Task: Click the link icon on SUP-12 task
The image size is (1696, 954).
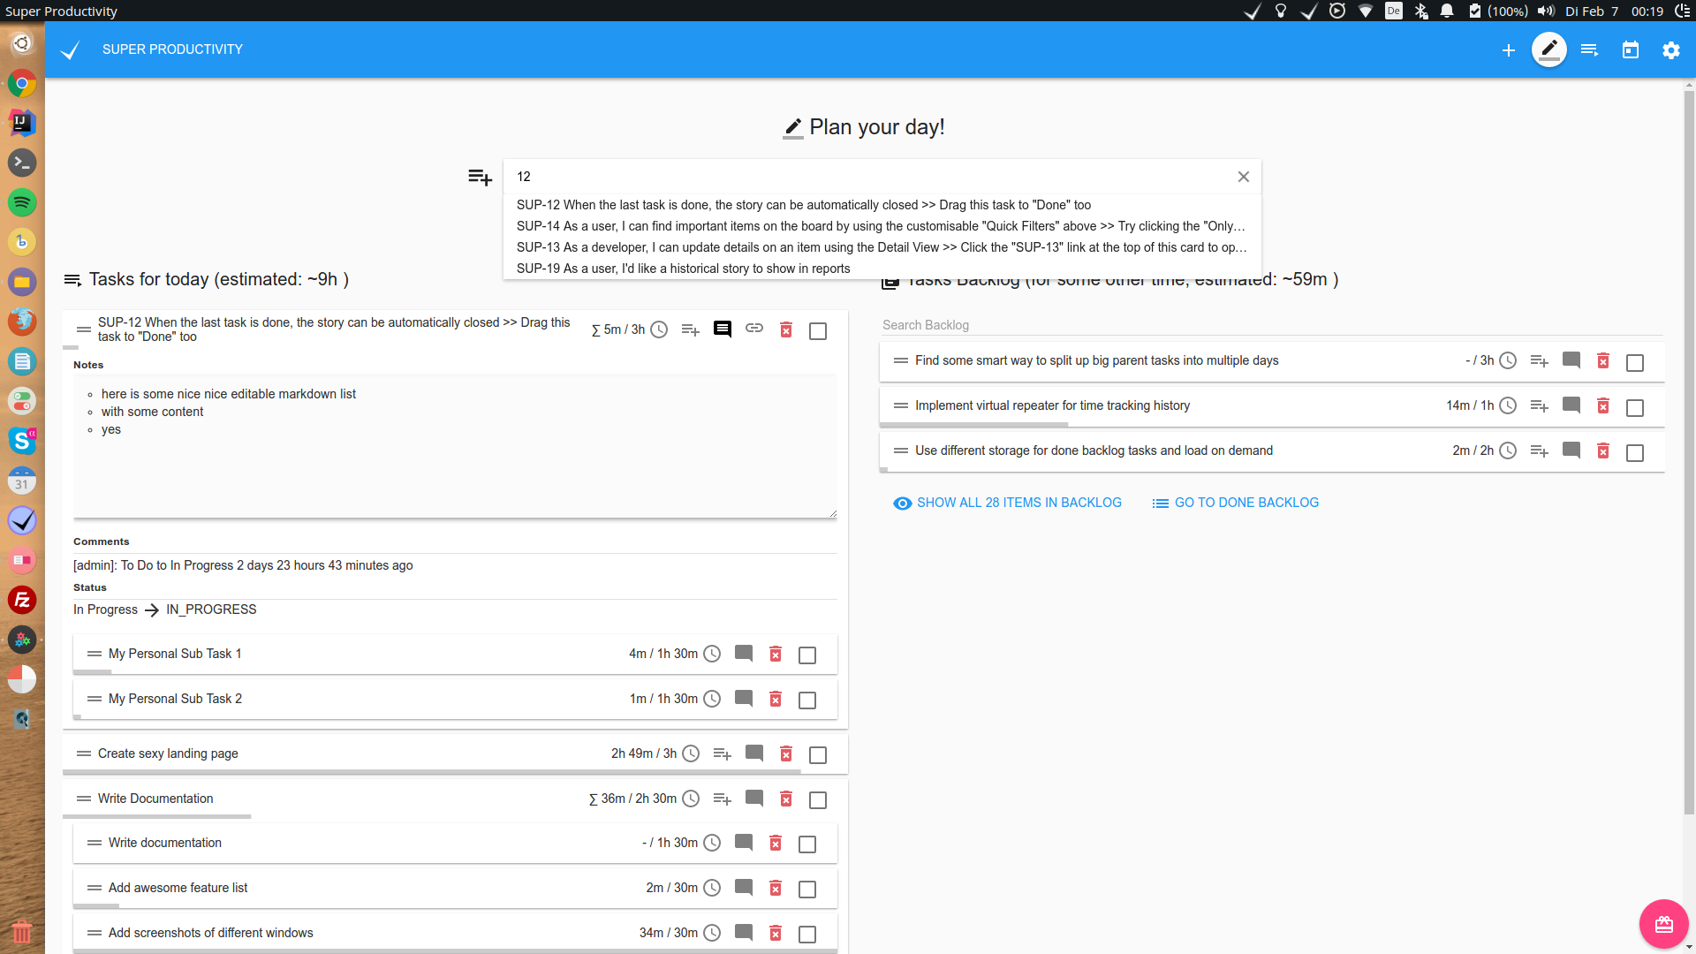Action: pyautogui.click(x=753, y=329)
